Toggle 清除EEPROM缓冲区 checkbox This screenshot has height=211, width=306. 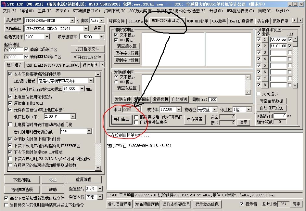27,57
